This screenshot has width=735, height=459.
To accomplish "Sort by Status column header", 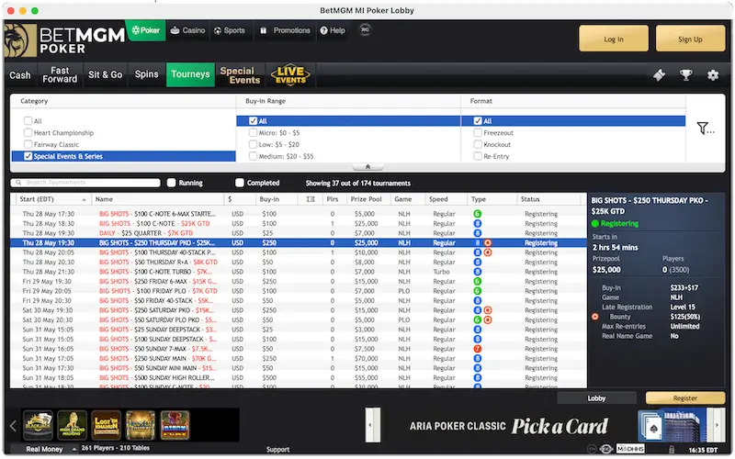I will click(x=549, y=199).
